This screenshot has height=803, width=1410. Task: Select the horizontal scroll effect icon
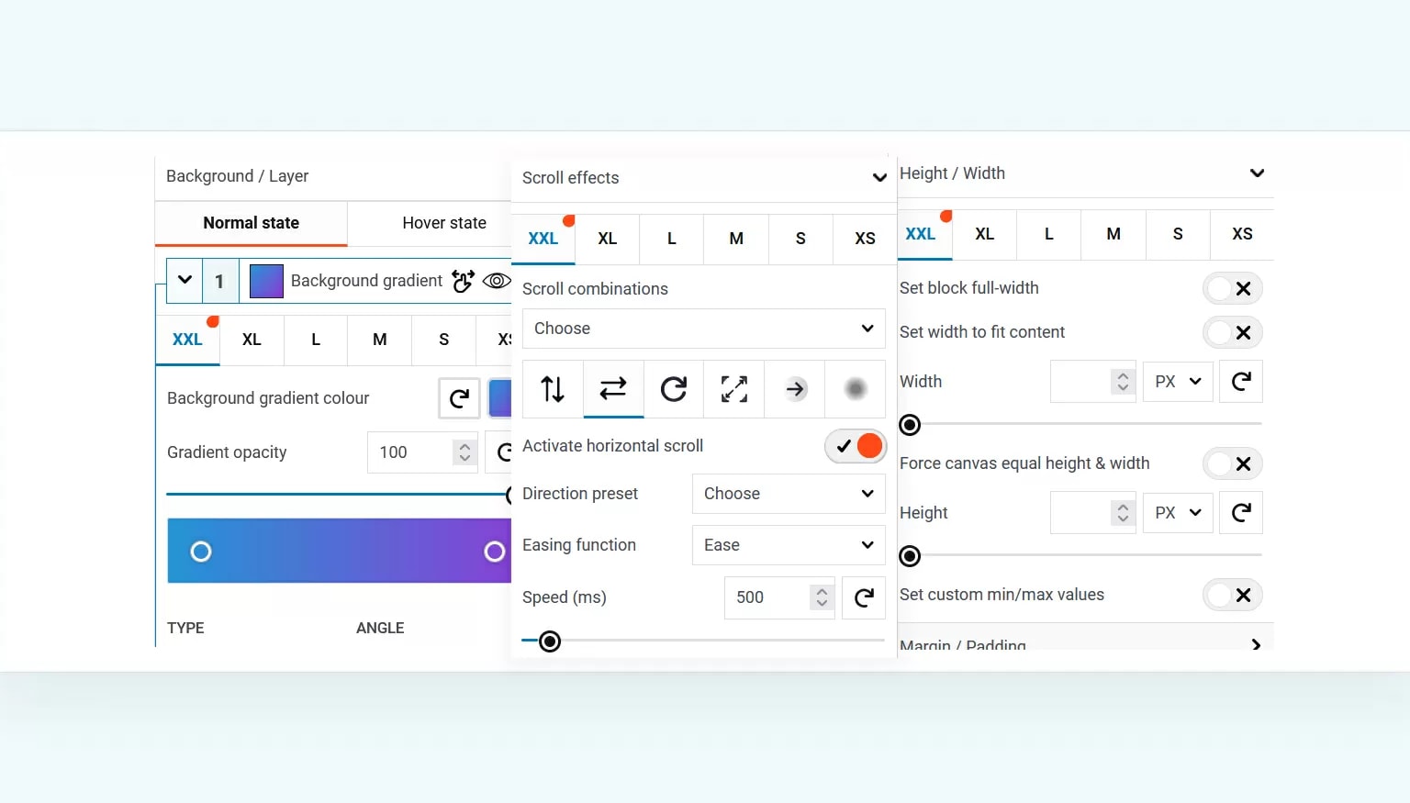(x=613, y=389)
